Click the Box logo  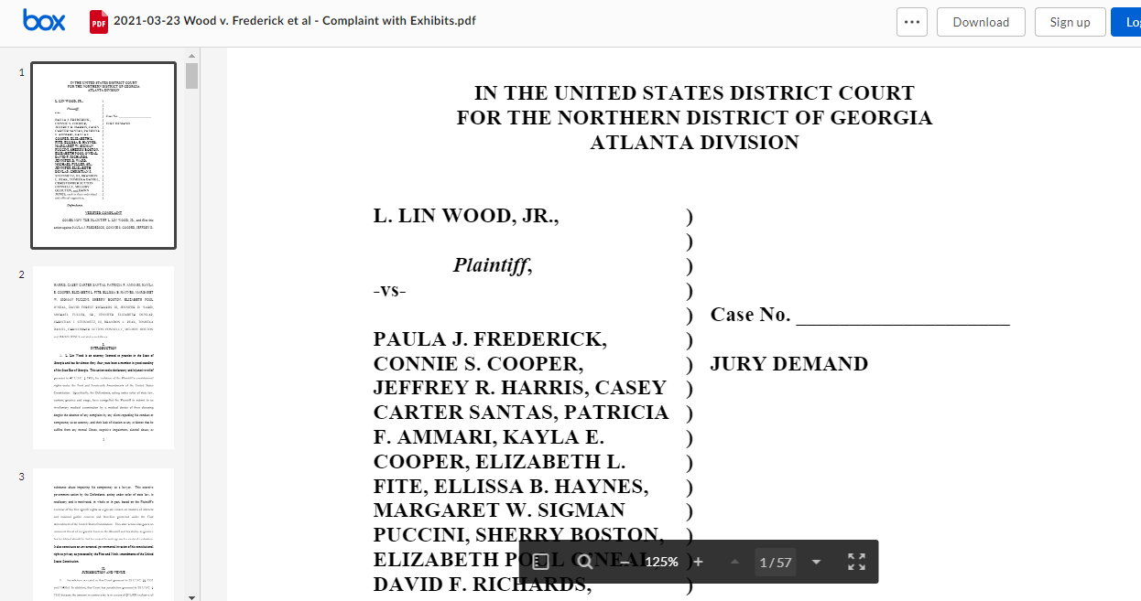tap(44, 20)
